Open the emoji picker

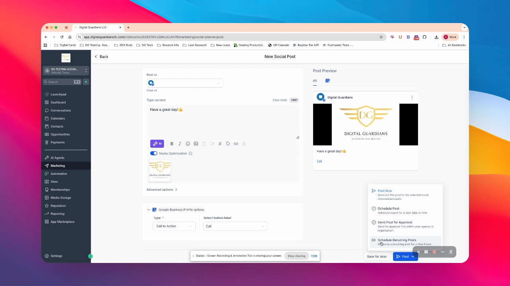(x=188, y=144)
